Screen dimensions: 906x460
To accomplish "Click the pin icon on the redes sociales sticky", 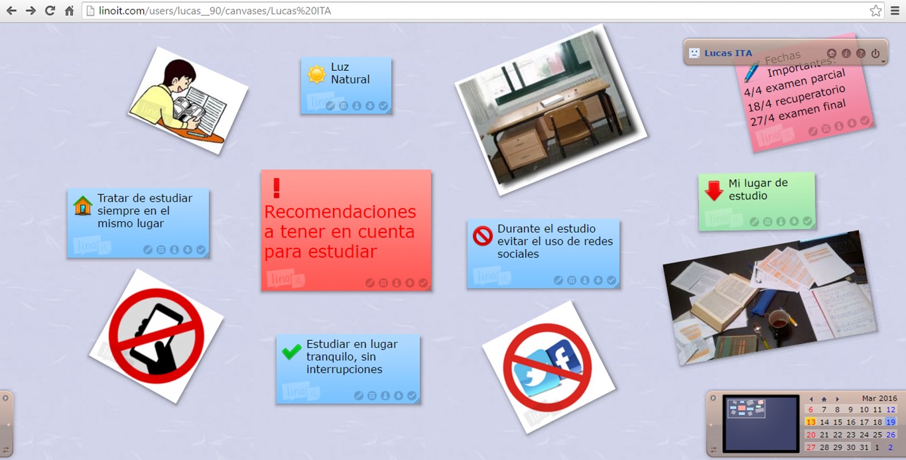I will 585,280.
